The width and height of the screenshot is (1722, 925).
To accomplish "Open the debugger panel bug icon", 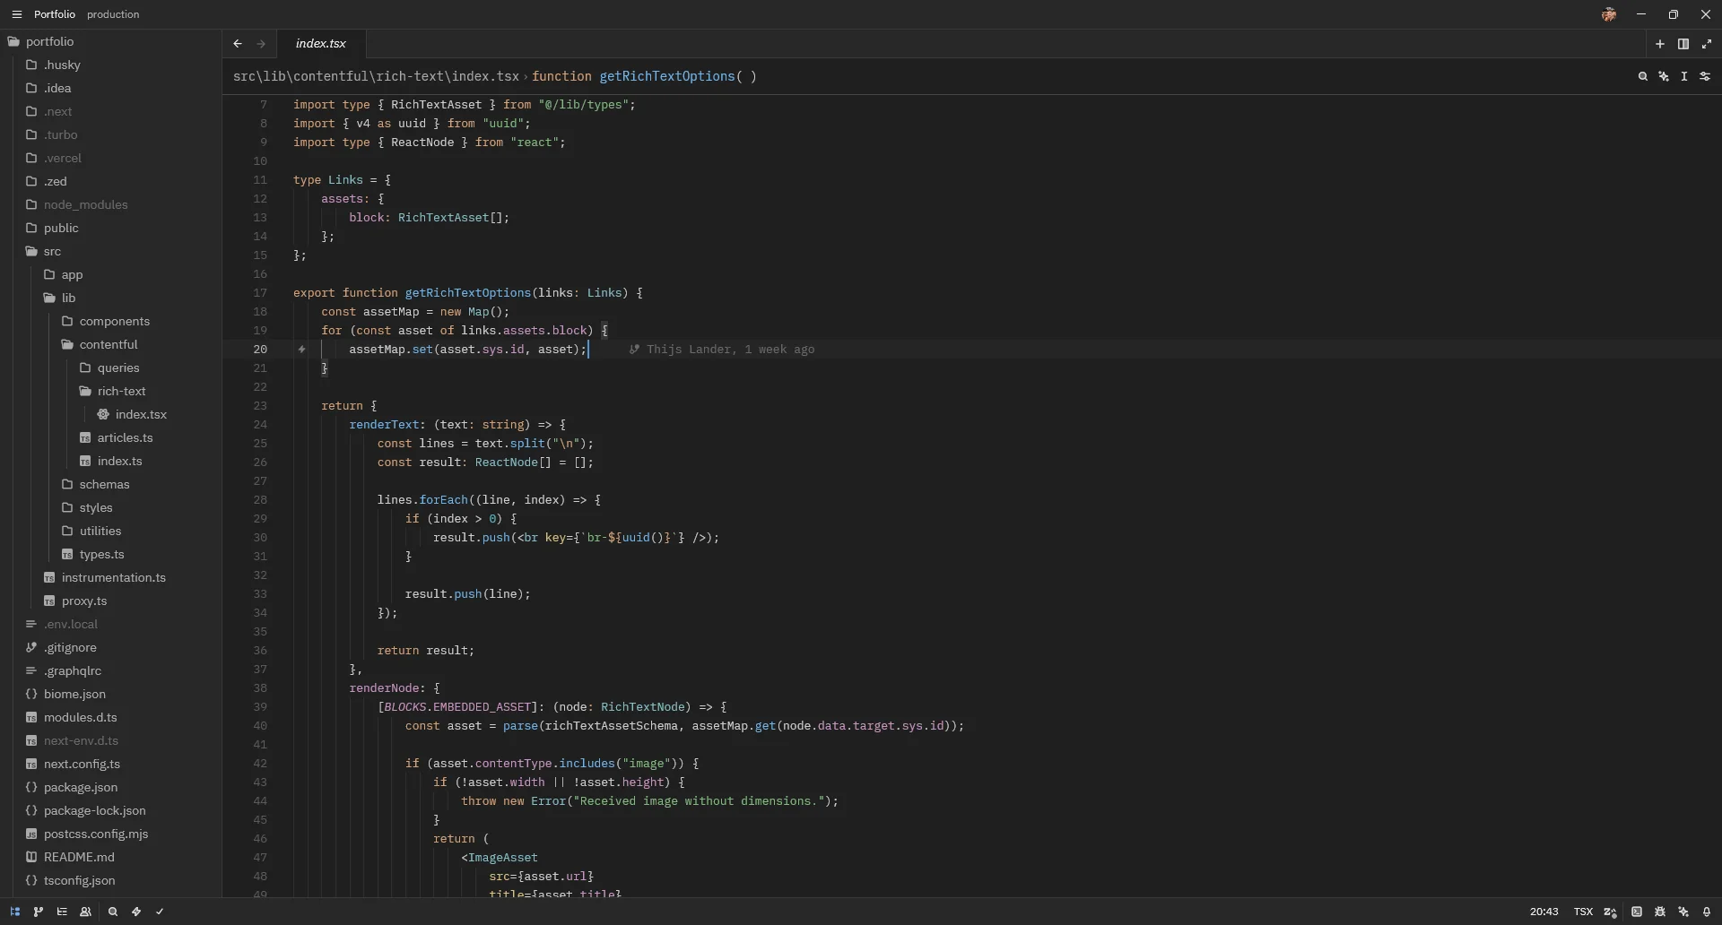I will coord(1660,912).
